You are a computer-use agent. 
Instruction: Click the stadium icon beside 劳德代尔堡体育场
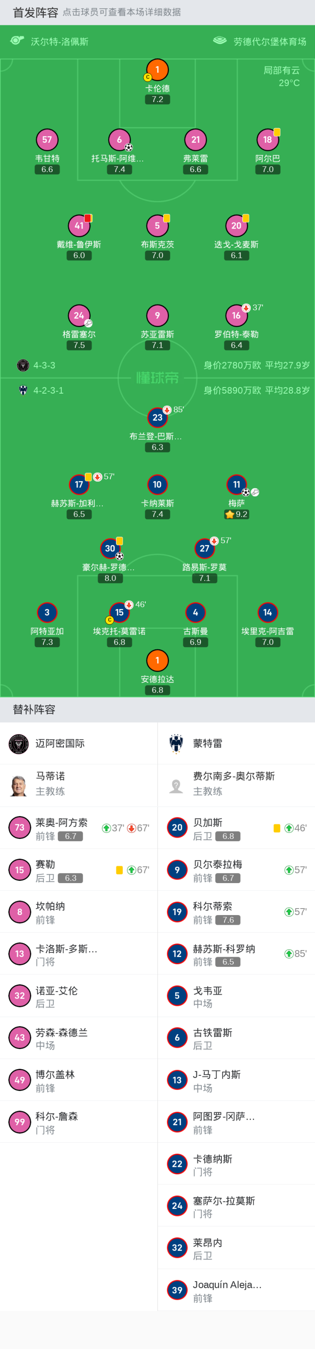point(220,41)
